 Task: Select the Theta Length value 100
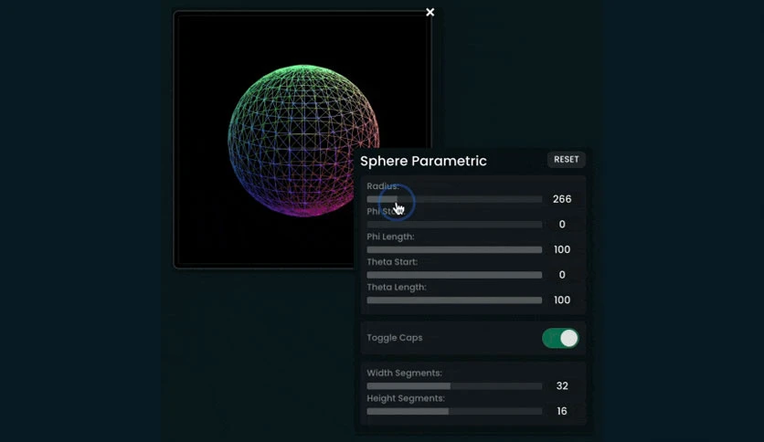pos(562,300)
